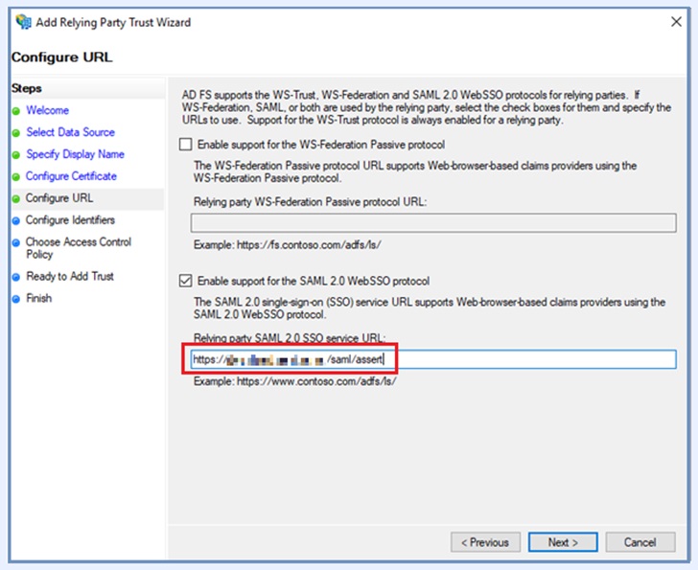This screenshot has height=570, width=698.
Task: Click the green bullet beside Select Data Source
Action: (x=16, y=133)
